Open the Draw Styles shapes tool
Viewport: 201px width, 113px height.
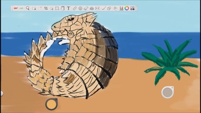click(109, 8)
